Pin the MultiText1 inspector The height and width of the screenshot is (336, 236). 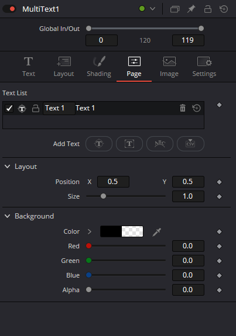point(191,9)
